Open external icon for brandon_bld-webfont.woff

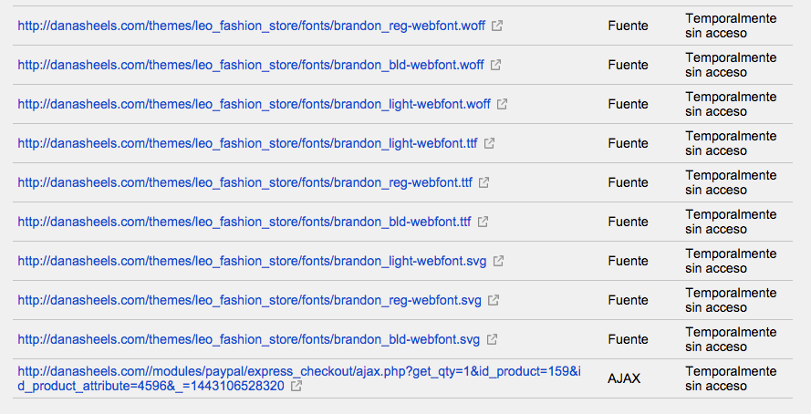pos(495,65)
